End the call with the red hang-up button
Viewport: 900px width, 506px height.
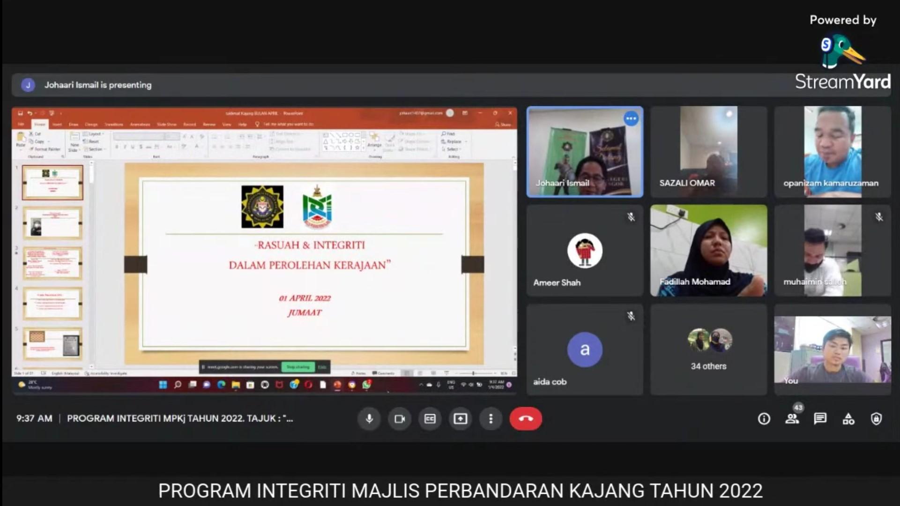[526, 418]
